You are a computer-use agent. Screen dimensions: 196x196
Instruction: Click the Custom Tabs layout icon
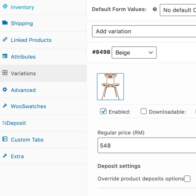tap(5, 139)
